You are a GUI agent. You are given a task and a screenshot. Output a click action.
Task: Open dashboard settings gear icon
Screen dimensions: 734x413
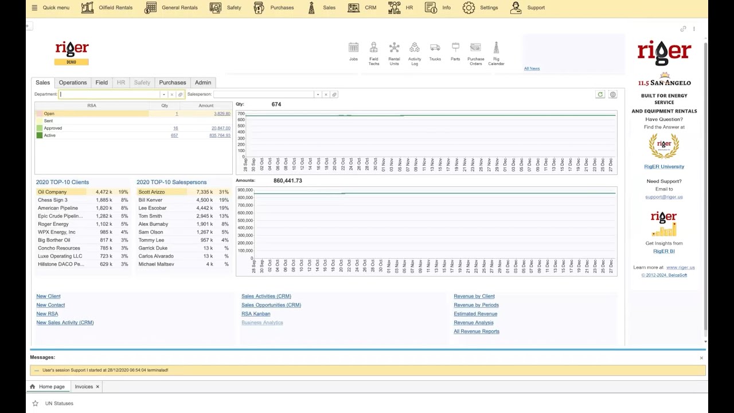(x=612, y=95)
